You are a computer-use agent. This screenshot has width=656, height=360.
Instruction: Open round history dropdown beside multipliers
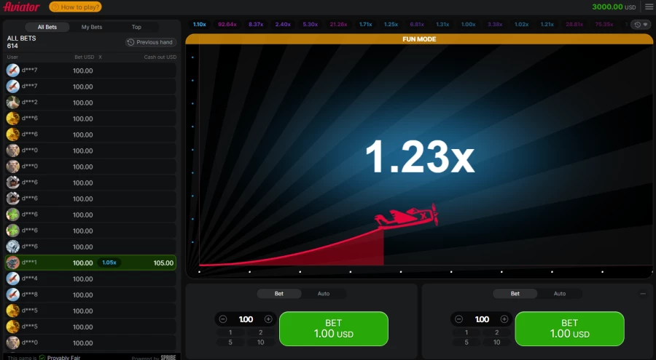click(x=641, y=24)
